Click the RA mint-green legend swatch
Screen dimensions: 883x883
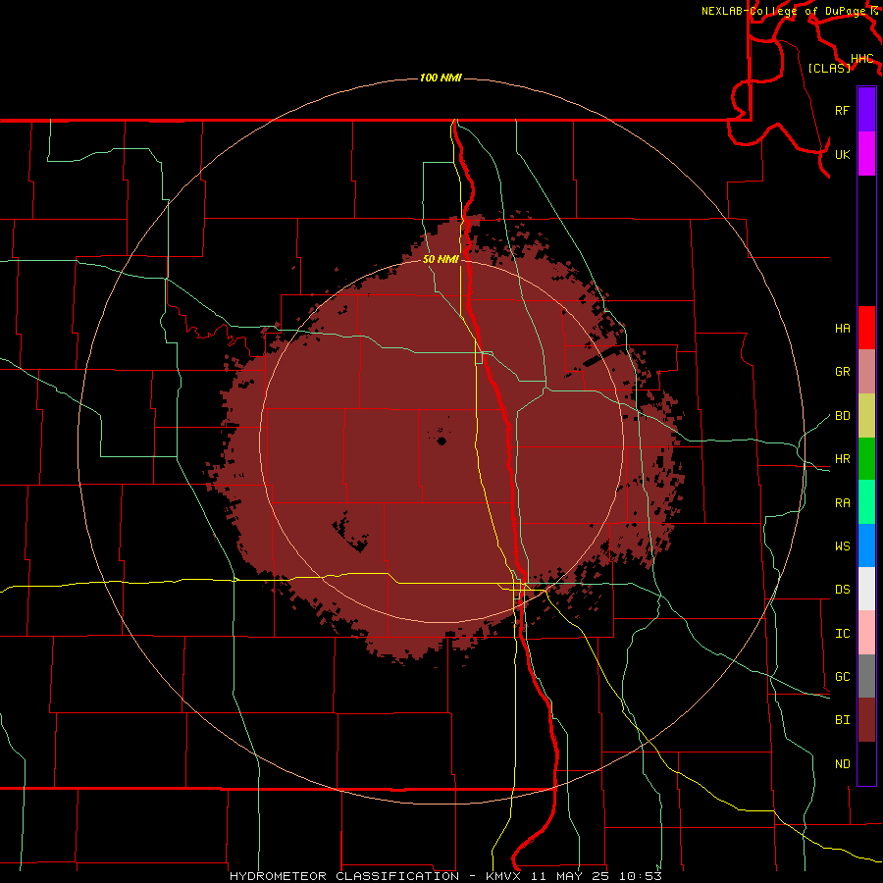866,501
